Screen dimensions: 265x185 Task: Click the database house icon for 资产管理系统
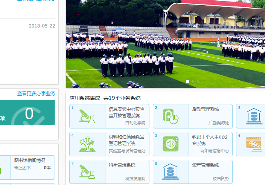coord(171,172)
